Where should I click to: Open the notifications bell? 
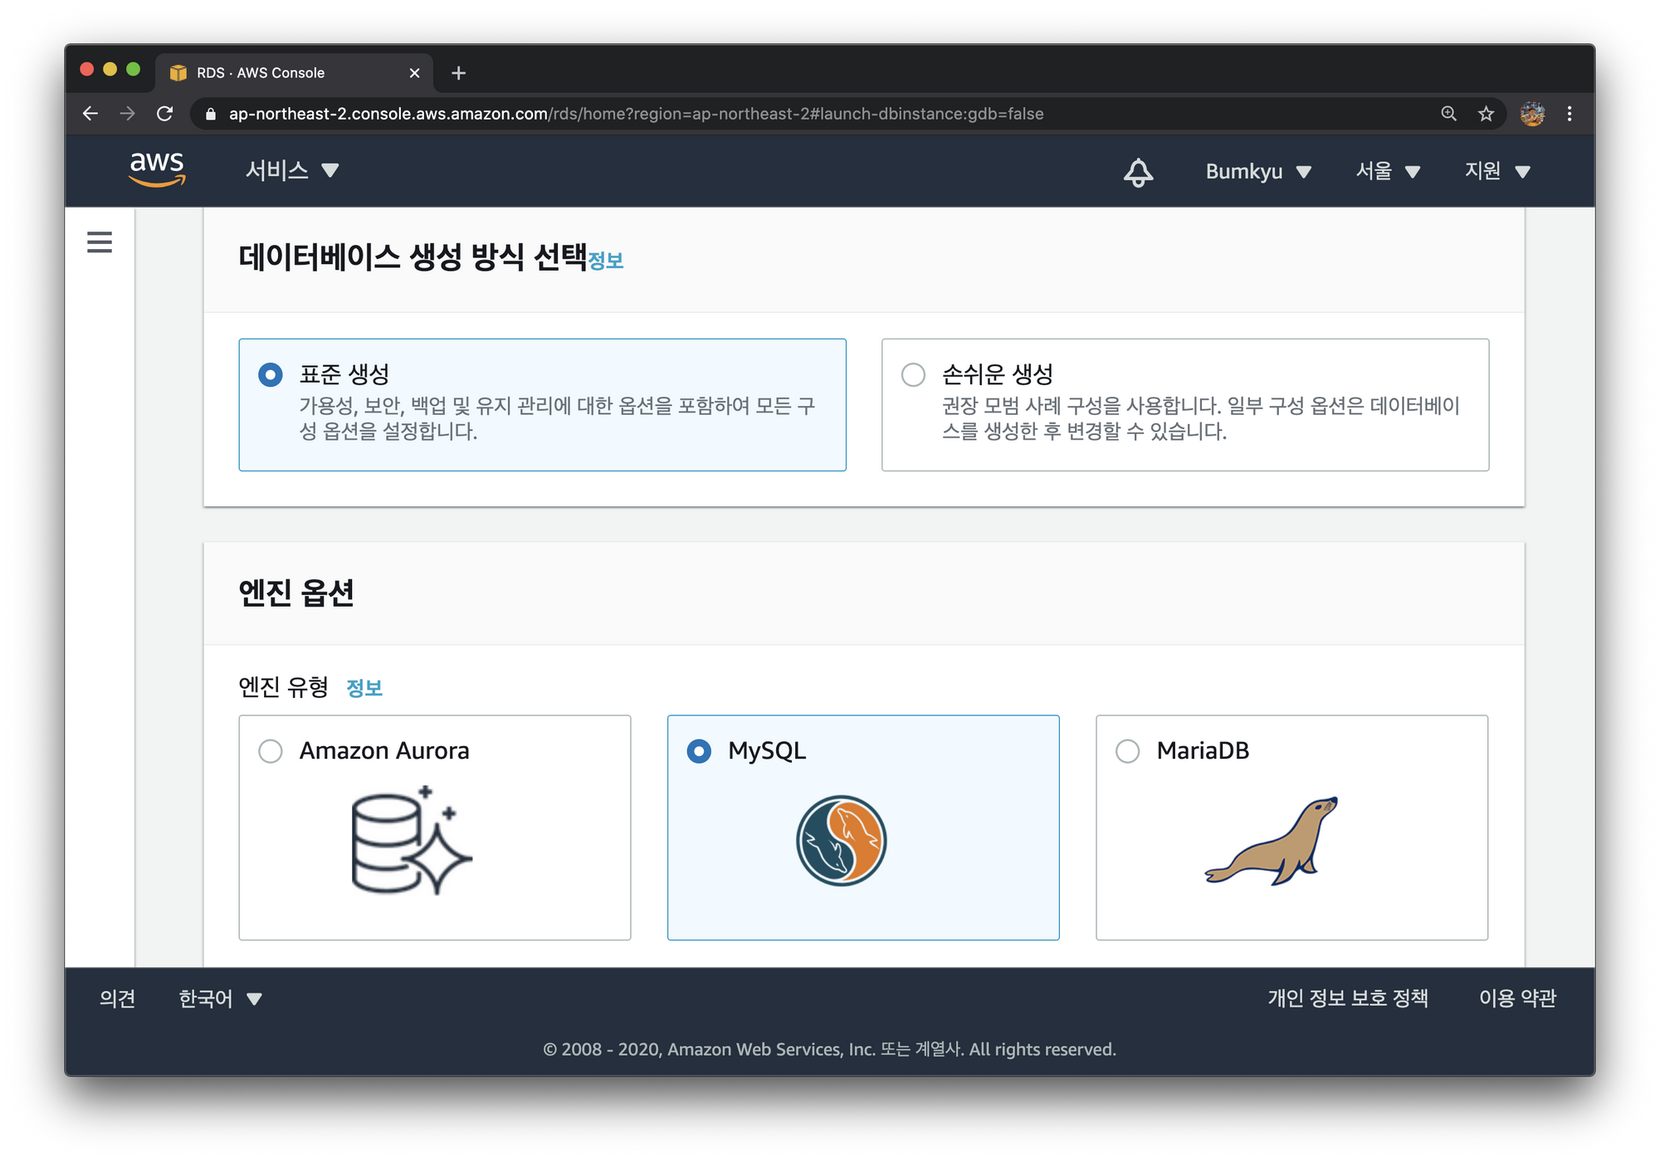coord(1138,172)
